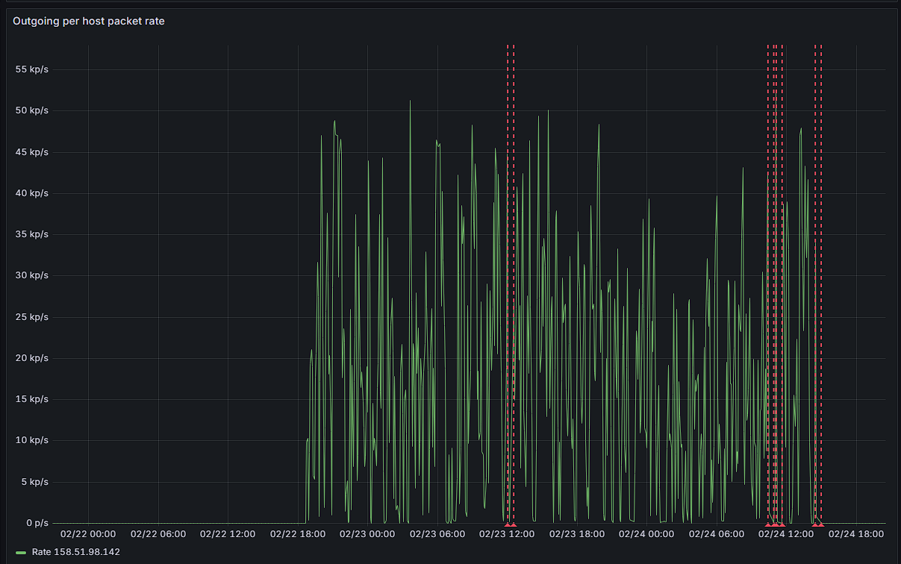Click the last red annotation triangle on the timeline
This screenshot has height=564, width=901.
click(821, 525)
